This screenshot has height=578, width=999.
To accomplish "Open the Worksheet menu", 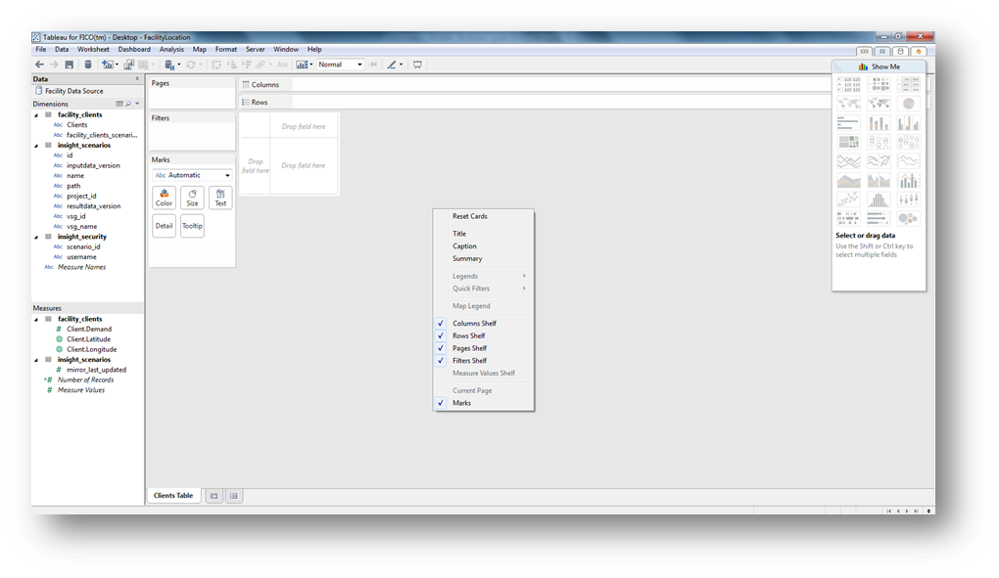I will click(x=93, y=49).
